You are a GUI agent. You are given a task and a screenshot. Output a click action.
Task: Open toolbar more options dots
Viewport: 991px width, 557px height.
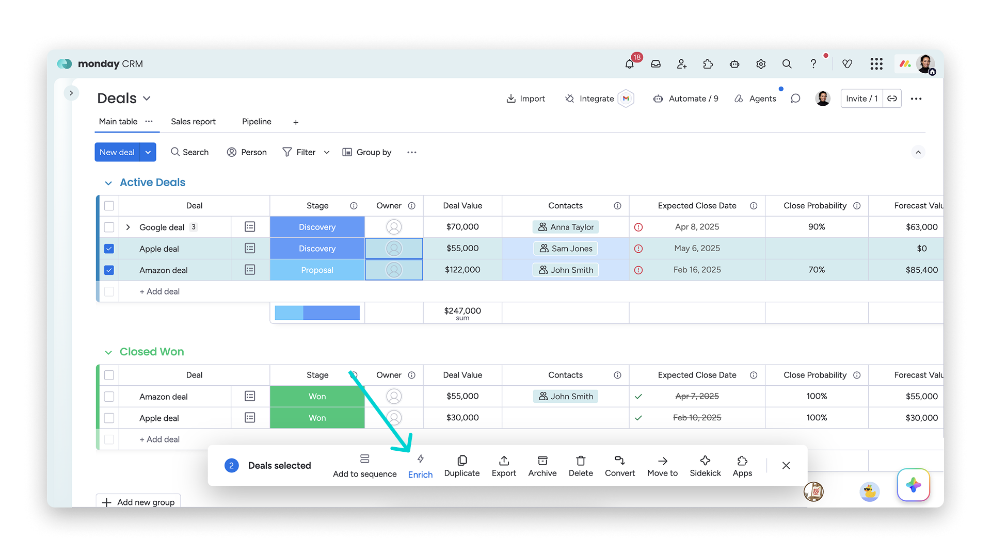click(411, 152)
